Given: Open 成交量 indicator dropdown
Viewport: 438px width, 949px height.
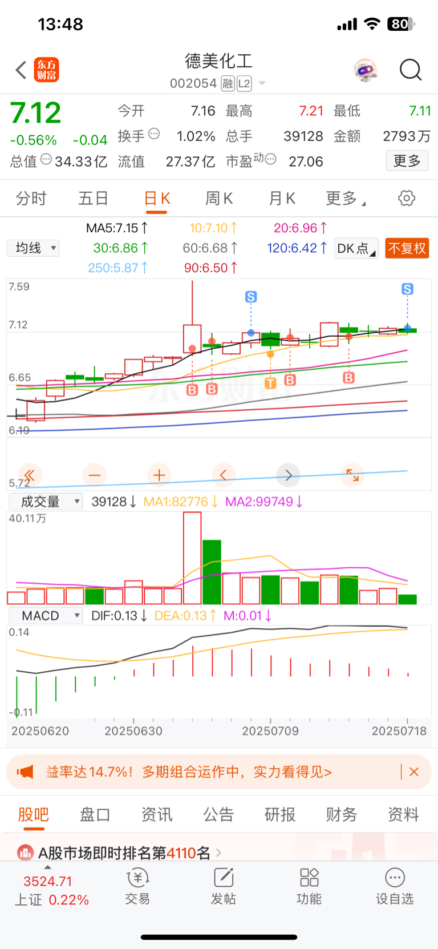Looking at the screenshot, I should point(46,502).
